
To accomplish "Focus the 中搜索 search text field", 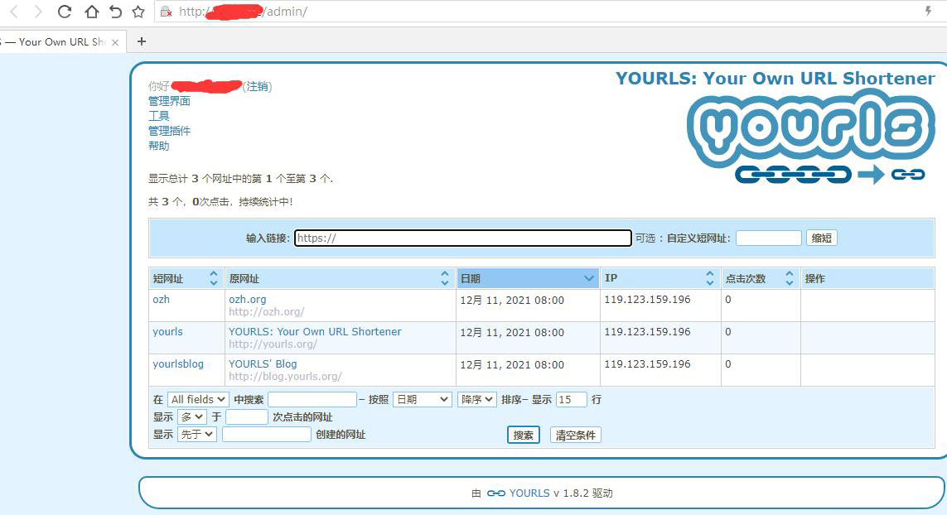I will pyautogui.click(x=312, y=400).
